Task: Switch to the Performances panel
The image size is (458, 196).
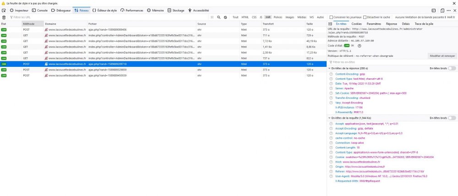Action: click(131, 10)
